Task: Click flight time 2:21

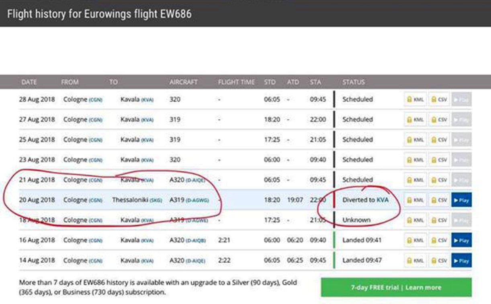Action: [224, 240]
